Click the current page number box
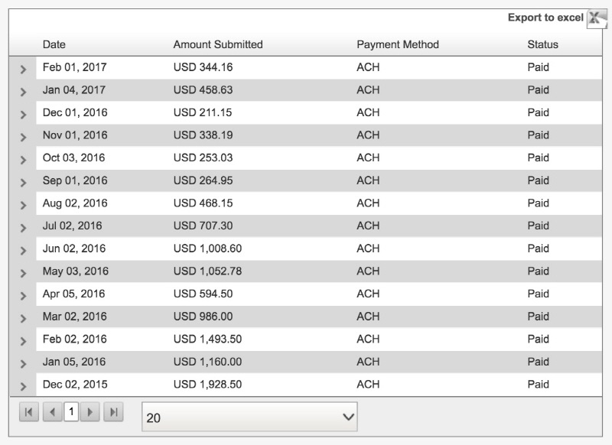The image size is (612, 445). (71, 412)
